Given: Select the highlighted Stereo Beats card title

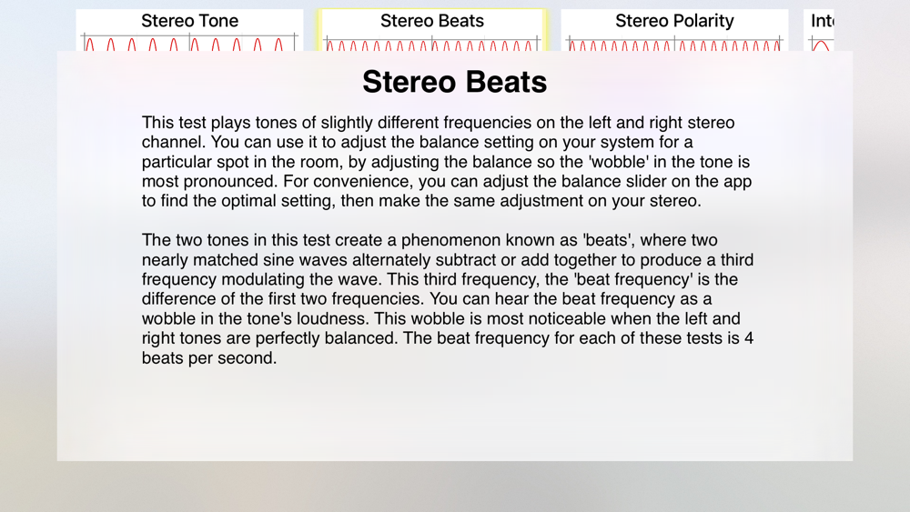Looking at the screenshot, I should [x=431, y=21].
